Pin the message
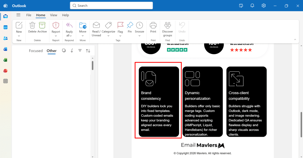The height and width of the screenshot is (158, 303). [130, 27]
